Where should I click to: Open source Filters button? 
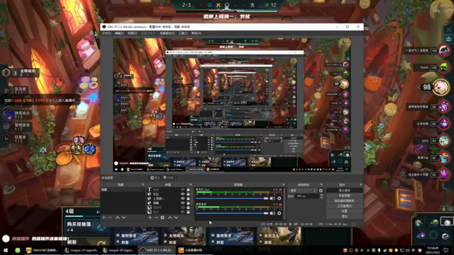(x=169, y=178)
